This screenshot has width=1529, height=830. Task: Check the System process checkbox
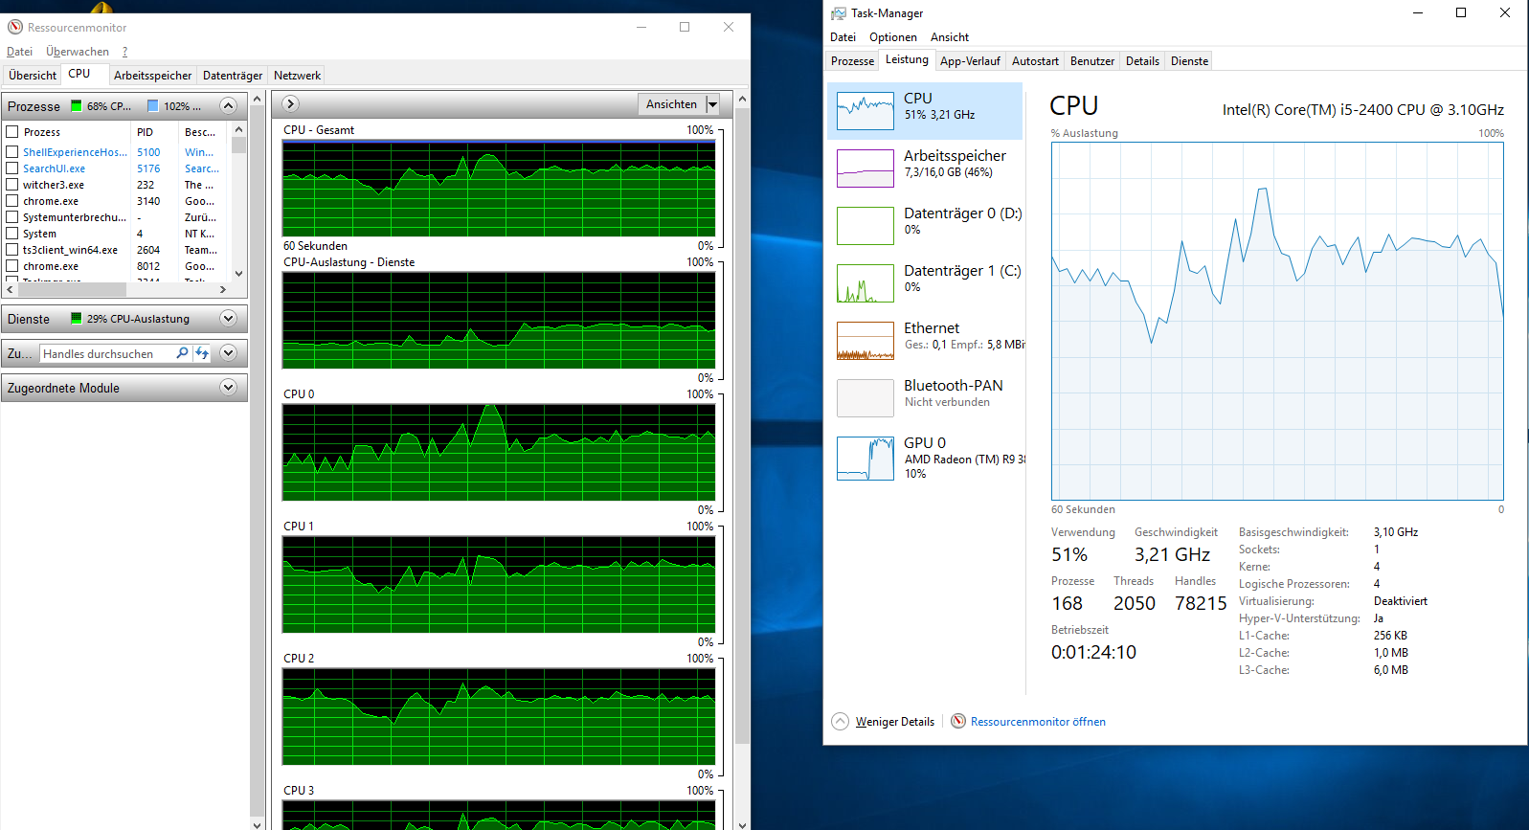click(12, 234)
